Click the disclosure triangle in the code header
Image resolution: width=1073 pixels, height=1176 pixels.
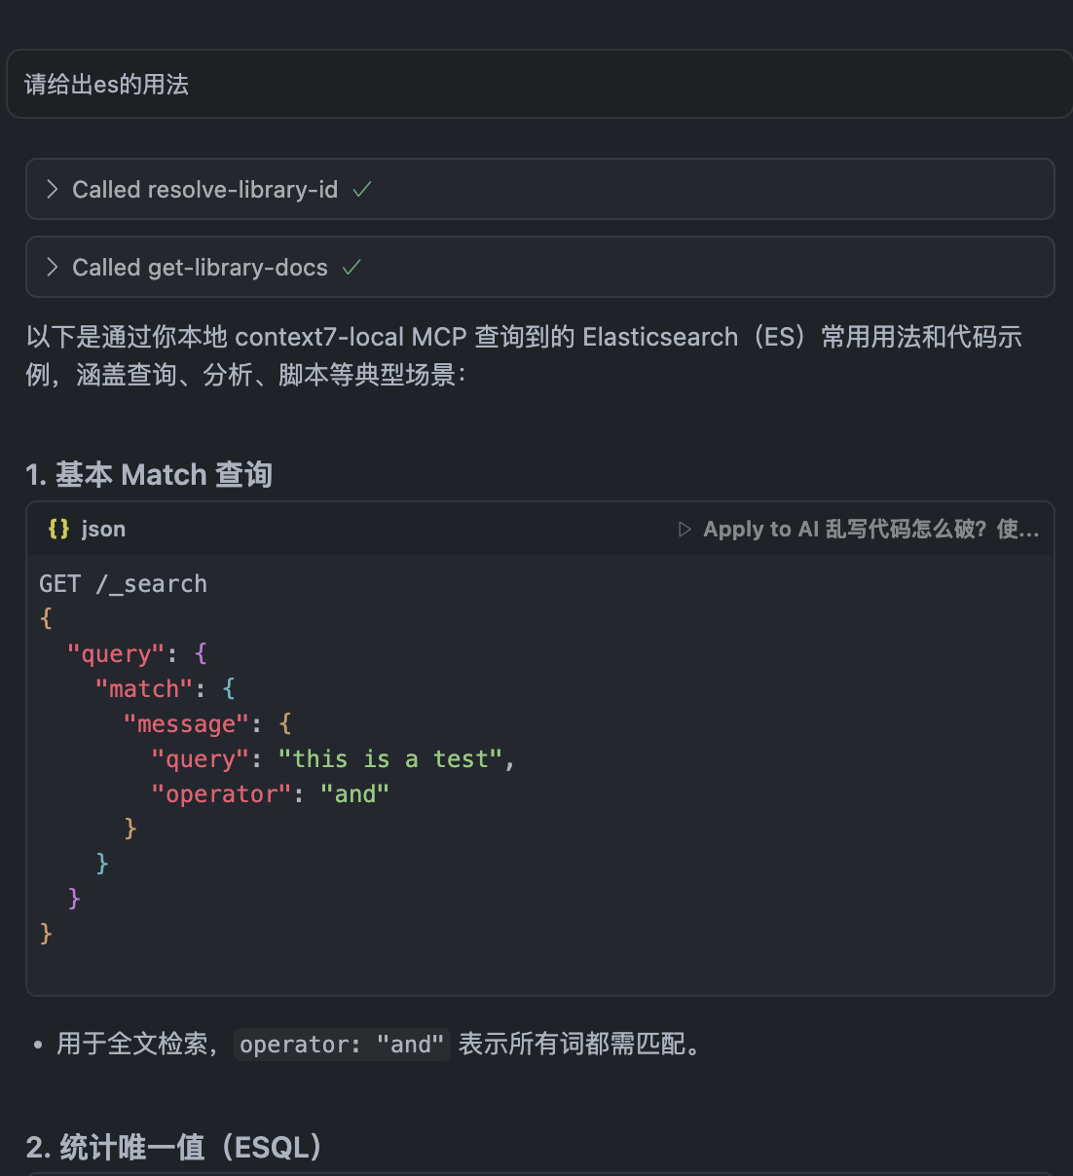pyautogui.click(x=684, y=529)
